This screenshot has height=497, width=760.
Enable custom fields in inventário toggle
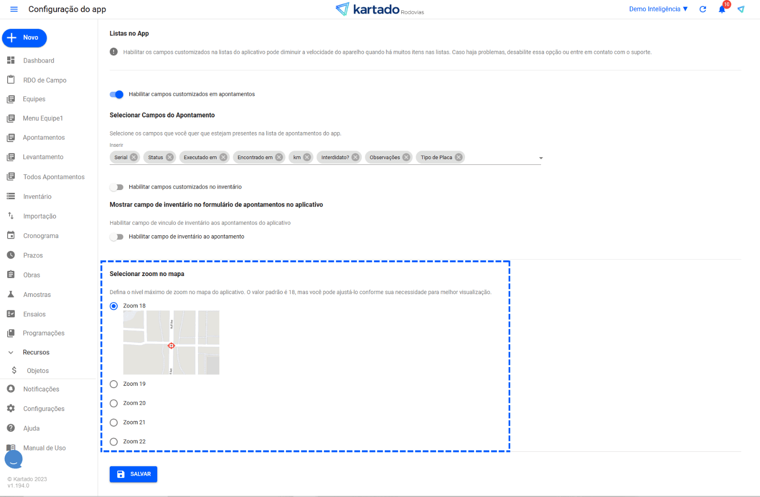pyautogui.click(x=116, y=187)
